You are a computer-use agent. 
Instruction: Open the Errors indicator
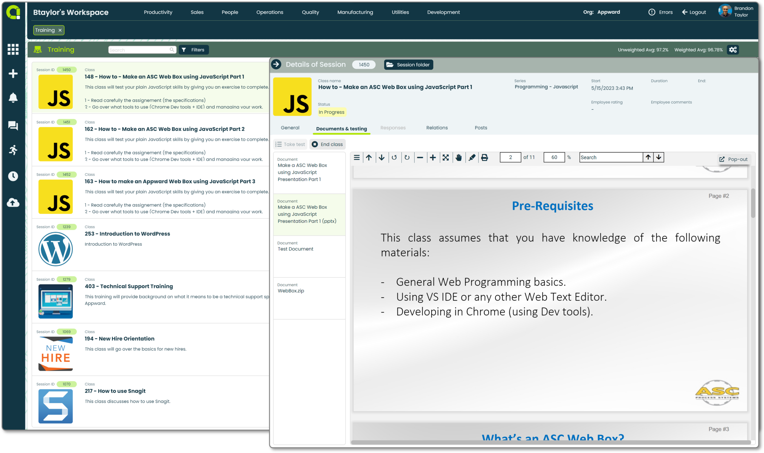click(x=660, y=12)
